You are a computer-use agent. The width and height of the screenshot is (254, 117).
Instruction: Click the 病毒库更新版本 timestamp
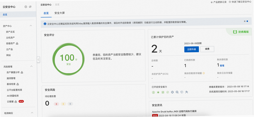coord(238,87)
